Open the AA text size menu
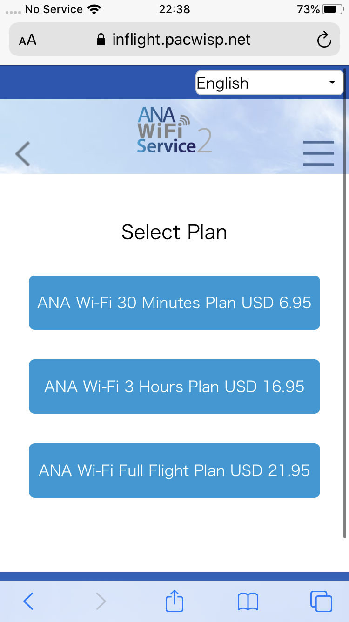Image resolution: width=349 pixels, height=622 pixels. point(27,40)
